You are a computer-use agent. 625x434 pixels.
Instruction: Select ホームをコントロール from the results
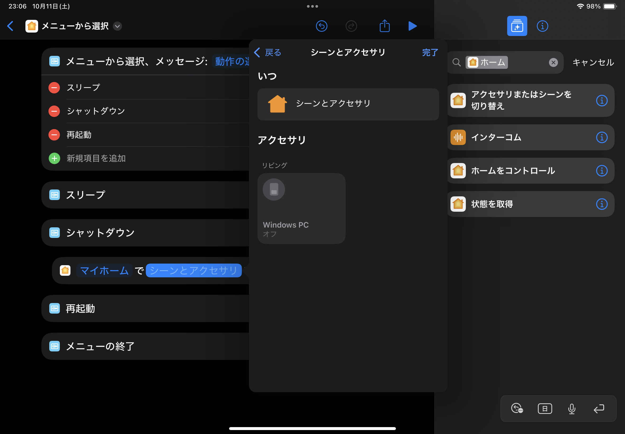coord(513,171)
